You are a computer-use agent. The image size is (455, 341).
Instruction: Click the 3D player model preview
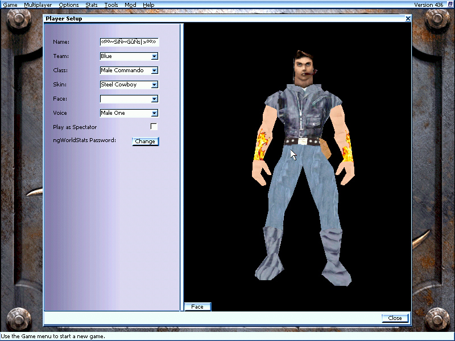tap(301, 159)
